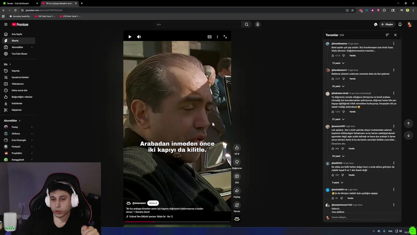This screenshot has width=417, height=235.
Task: Expand 9 yanıt replies
Action: [338, 182]
